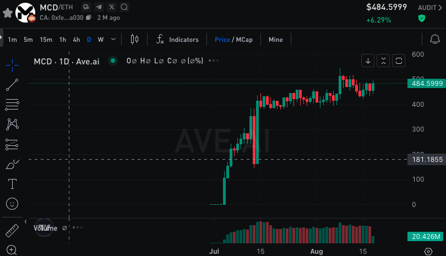446x256 pixels.
Task: Open the candlestick chart style selector
Action: (134, 40)
